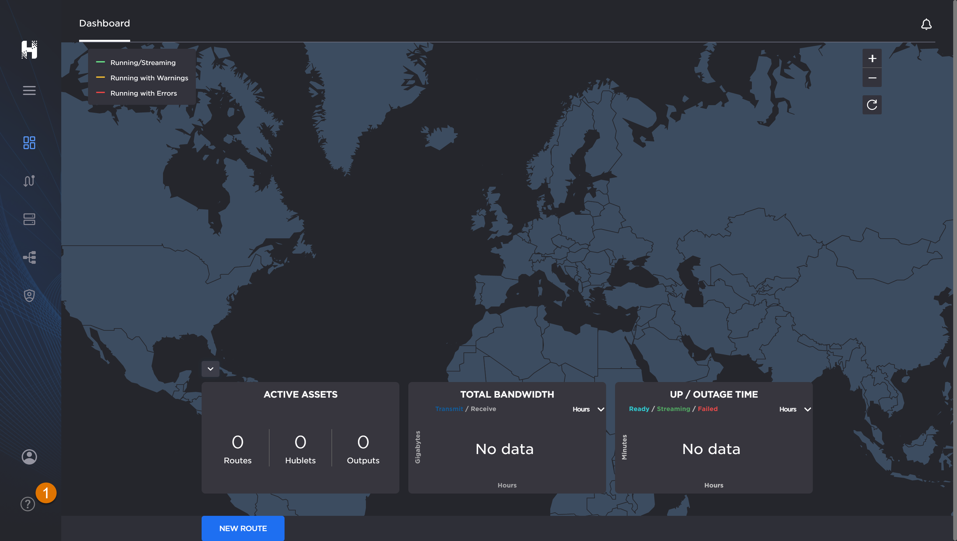Open the Hours dropdown in Up/Outage Time
Image resolution: width=957 pixels, height=541 pixels.
(794, 409)
